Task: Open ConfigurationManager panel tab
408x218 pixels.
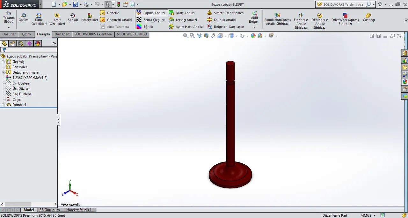Action: [x=21, y=43]
